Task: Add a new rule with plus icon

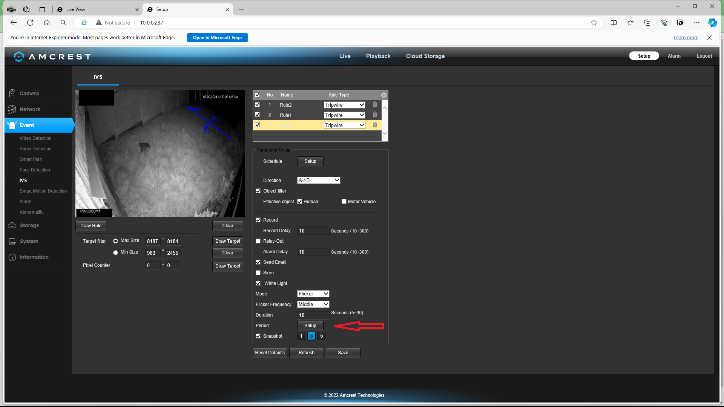Action: pyautogui.click(x=383, y=95)
